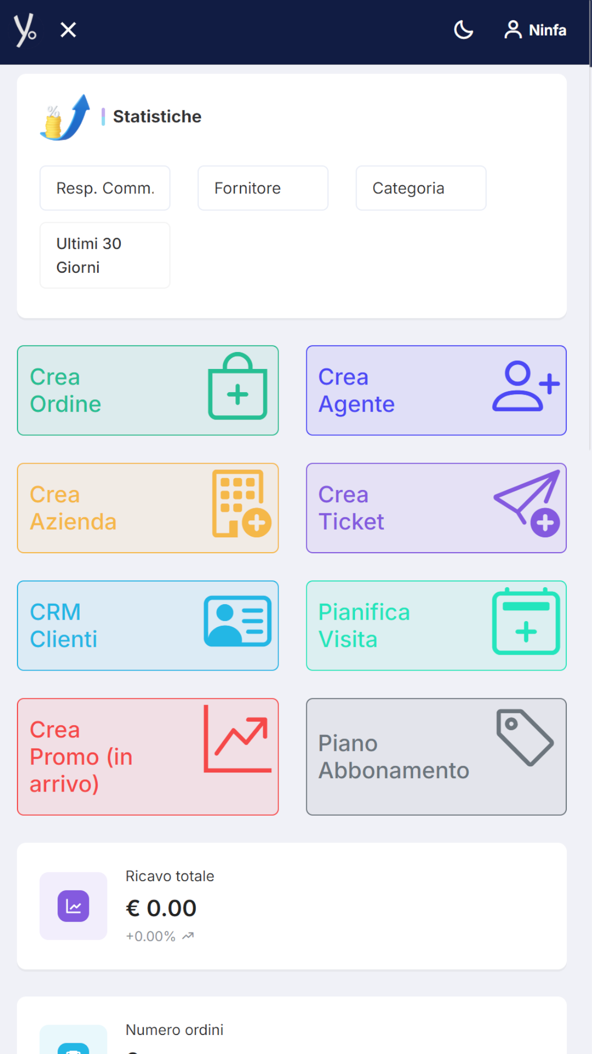Screen dimensions: 592x1054
Task: Click the building plus icon on Crea Azienda
Action: click(241, 504)
